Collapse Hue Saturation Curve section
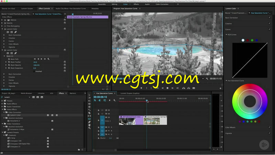Image resolution: width=275 pixels, height=155 pixels. point(226,81)
